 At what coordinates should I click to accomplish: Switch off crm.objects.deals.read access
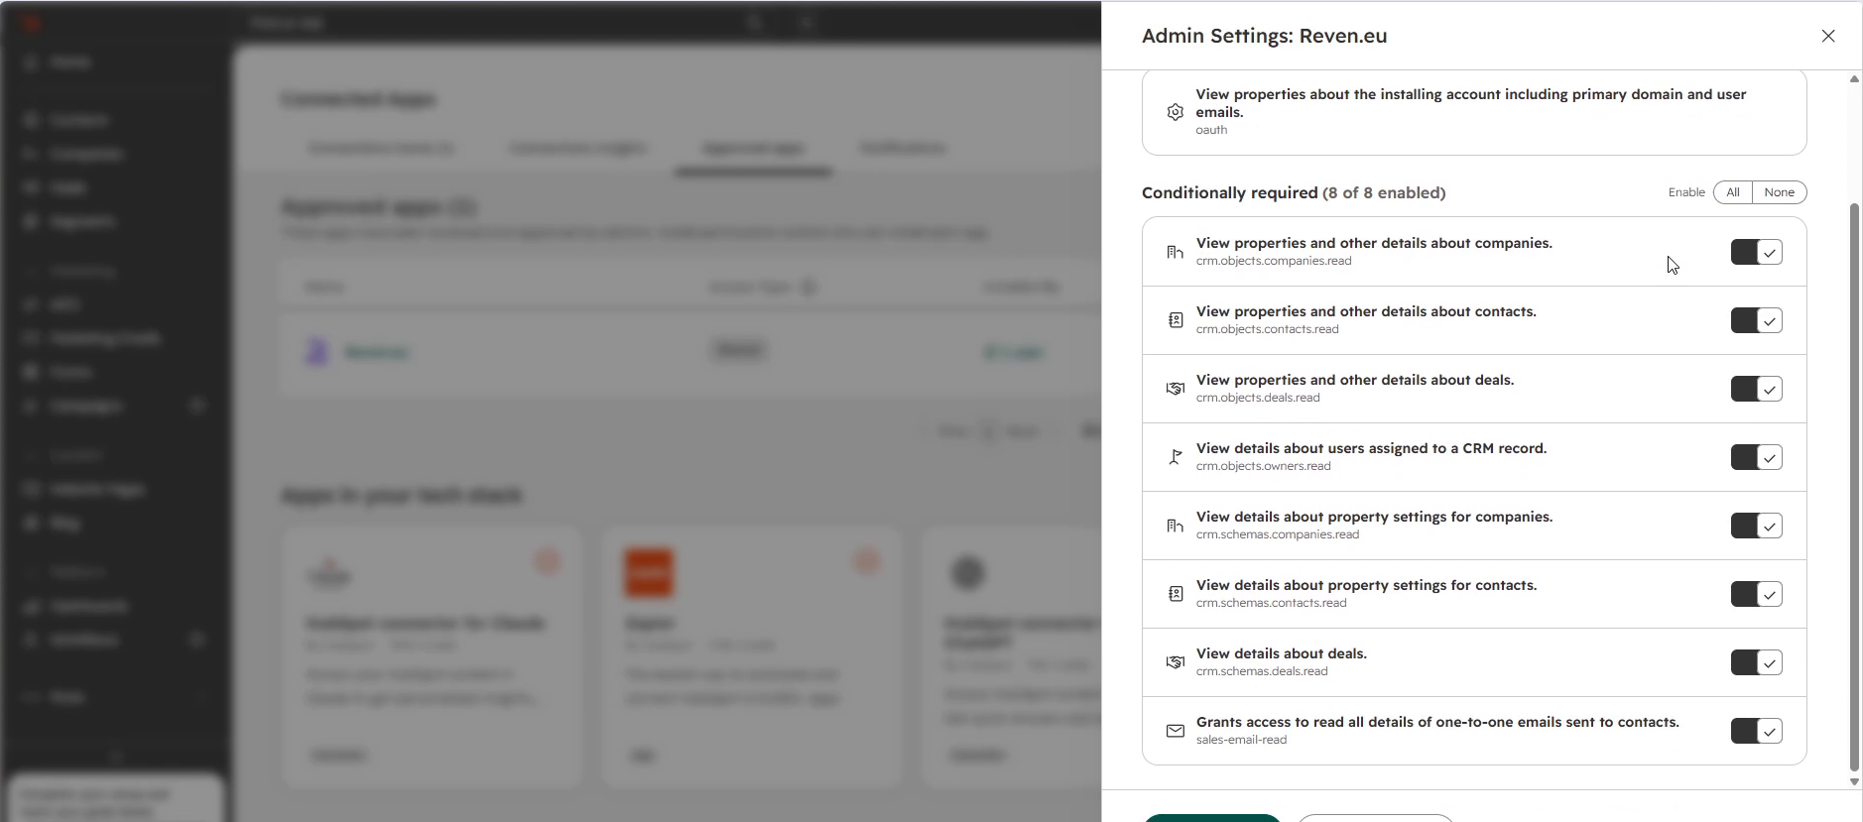pos(1757,389)
